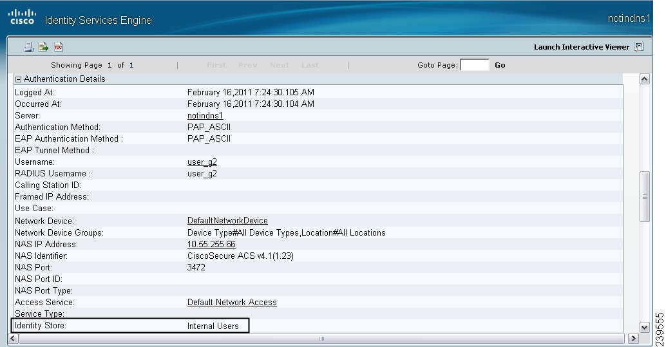The image size is (666, 347).
Task: Open the notindns1 server link
Action: click(x=205, y=115)
